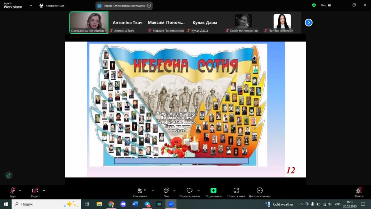The height and width of the screenshot is (209, 371).
Task: Turn on the camera (Видео)
Action: click(x=35, y=192)
